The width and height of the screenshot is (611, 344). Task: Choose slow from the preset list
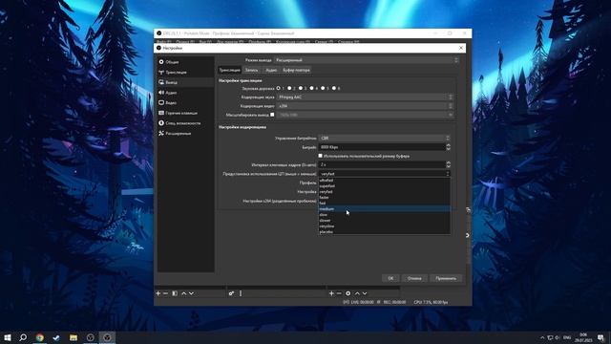pos(385,214)
